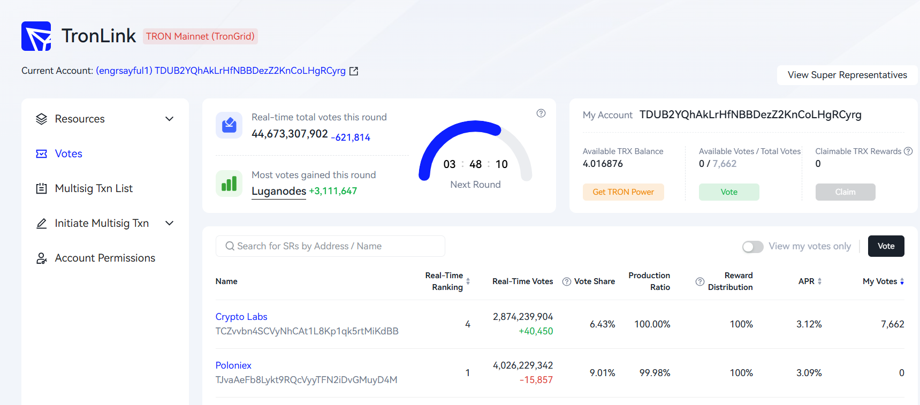The height and width of the screenshot is (405, 920).
Task: Click Crypto Labs My Votes value 7,662
Action: [x=893, y=324]
